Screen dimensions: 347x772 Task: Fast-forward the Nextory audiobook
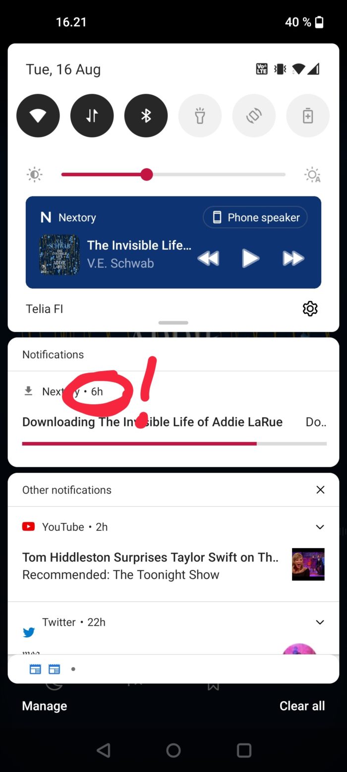[x=293, y=258]
